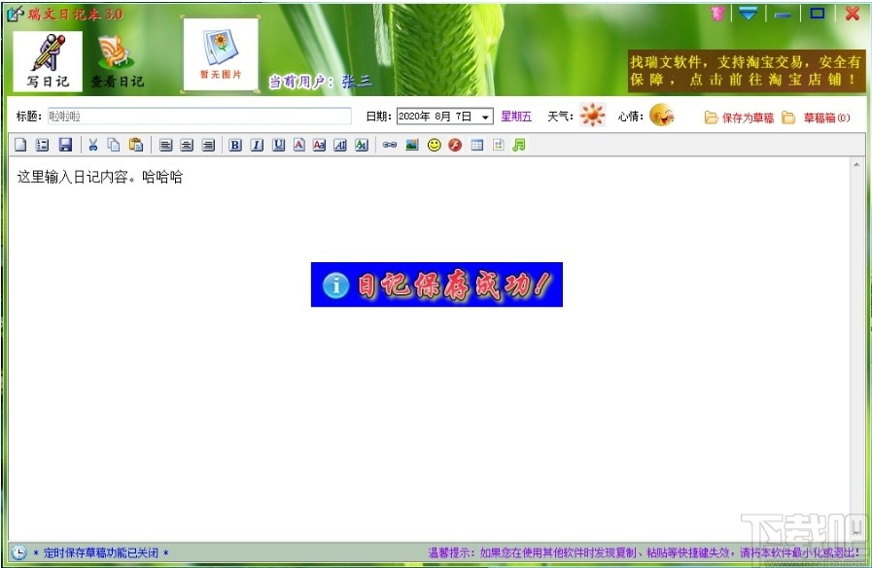Open the 写日记 write diary tab
872x568 pixels.
tap(48, 61)
